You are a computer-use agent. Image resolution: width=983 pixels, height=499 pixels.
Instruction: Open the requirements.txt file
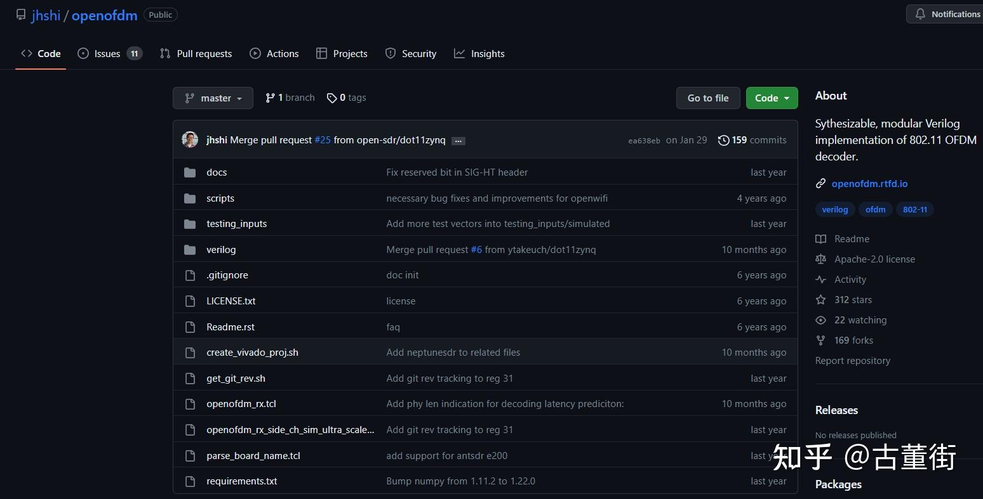tap(241, 481)
